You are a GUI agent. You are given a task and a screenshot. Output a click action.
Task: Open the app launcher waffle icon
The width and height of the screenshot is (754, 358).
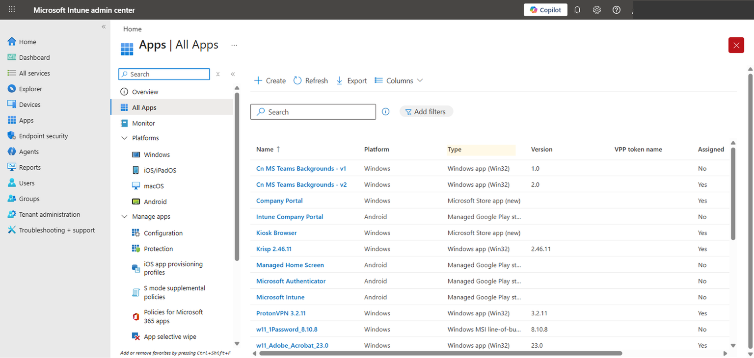(x=11, y=10)
